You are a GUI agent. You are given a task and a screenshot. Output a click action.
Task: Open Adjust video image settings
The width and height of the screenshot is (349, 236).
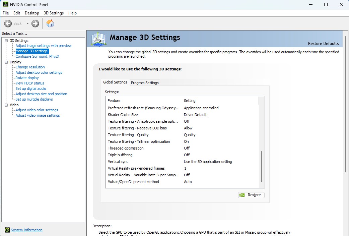38,115
